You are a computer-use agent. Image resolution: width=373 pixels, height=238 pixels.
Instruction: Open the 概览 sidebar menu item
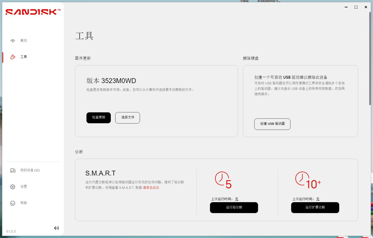pyautogui.click(x=24, y=41)
